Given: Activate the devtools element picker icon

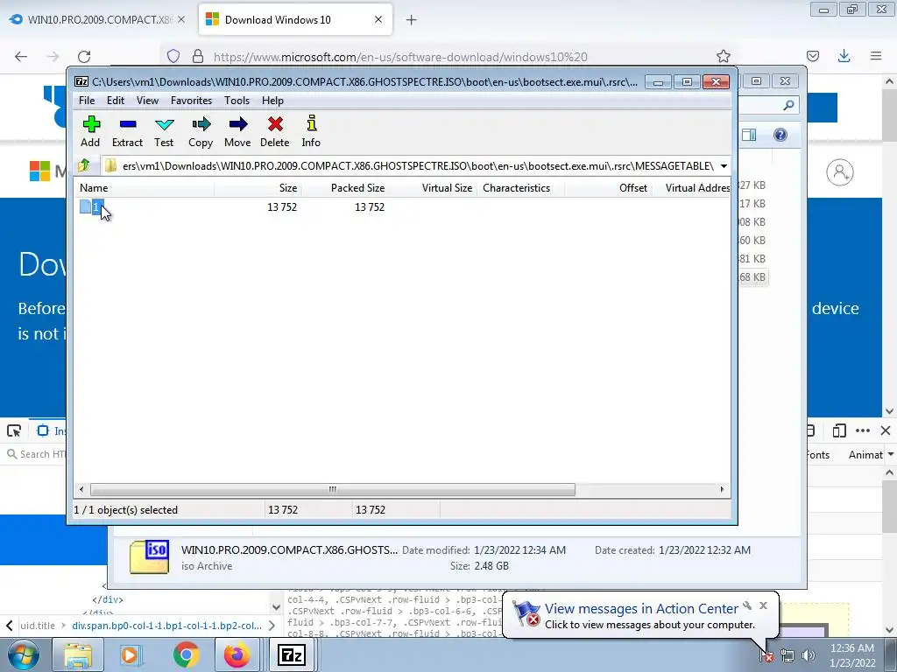Looking at the screenshot, I should click(x=14, y=430).
